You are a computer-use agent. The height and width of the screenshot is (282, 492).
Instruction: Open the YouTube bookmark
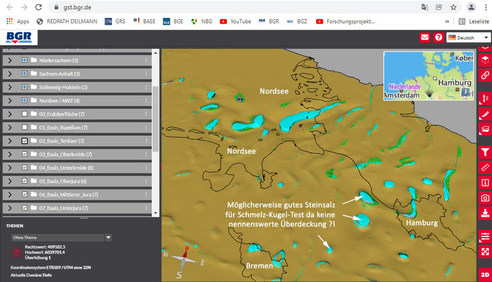coord(235,21)
